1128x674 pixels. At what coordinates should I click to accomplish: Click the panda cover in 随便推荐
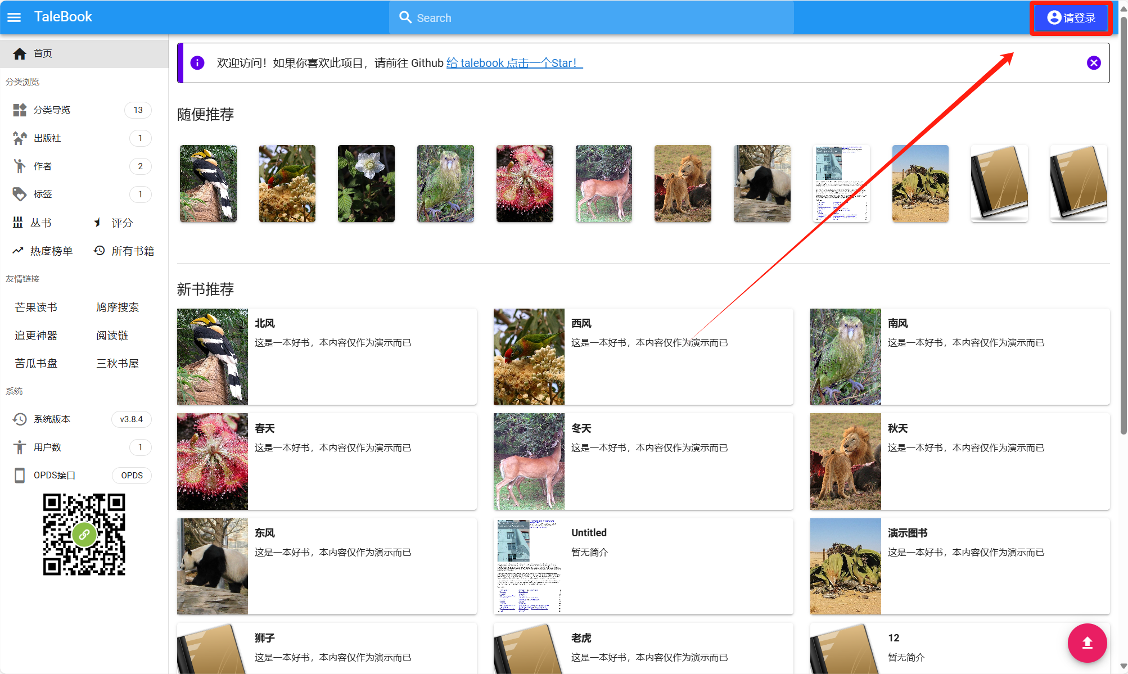tap(761, 183)
